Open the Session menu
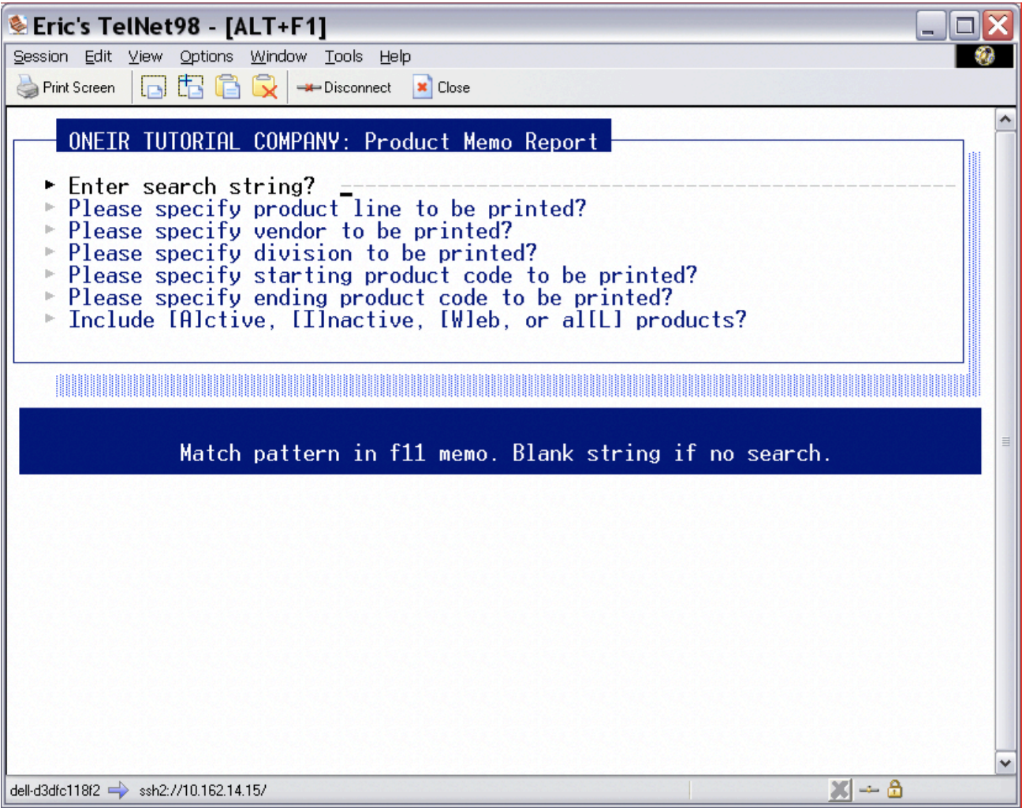Viewport: 1022px width, 812px height. [41, 57]
